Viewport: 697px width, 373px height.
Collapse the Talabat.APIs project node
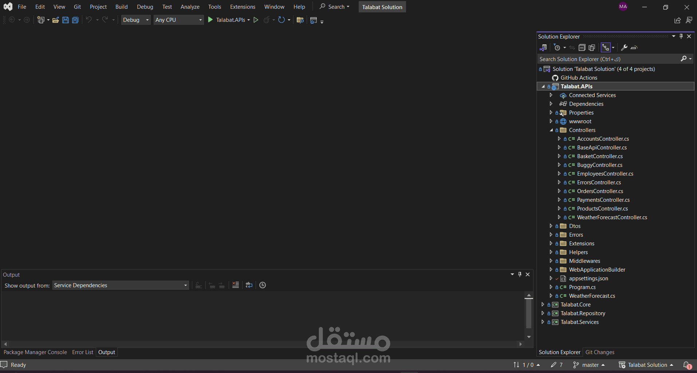point(543,87)
